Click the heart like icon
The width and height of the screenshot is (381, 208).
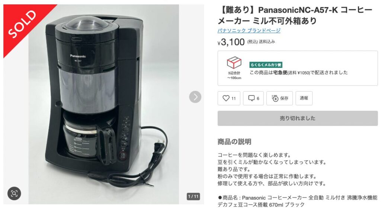click(x=226, y=98)
